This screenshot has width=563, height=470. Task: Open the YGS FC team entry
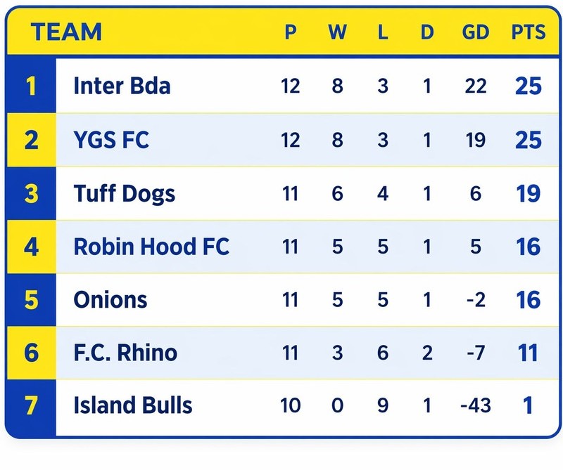[x=111, y=140]
